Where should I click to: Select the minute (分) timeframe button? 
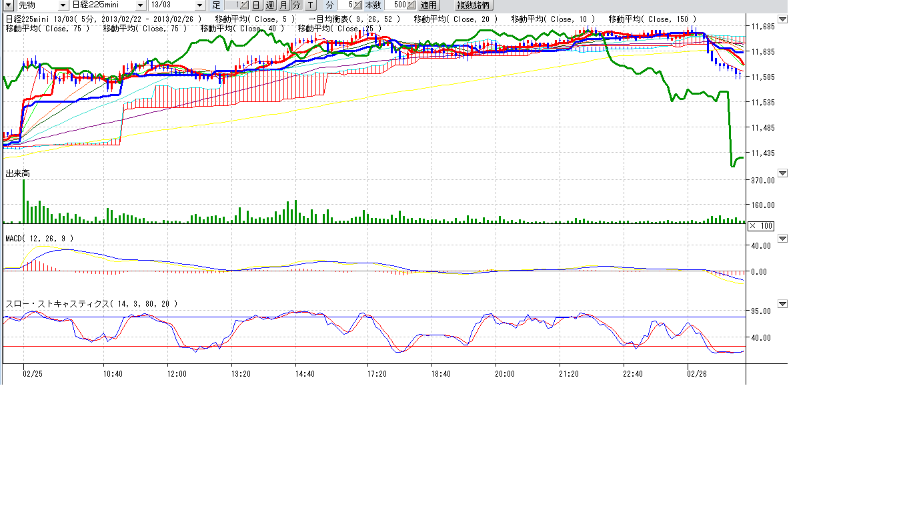[x=297, y=5]
